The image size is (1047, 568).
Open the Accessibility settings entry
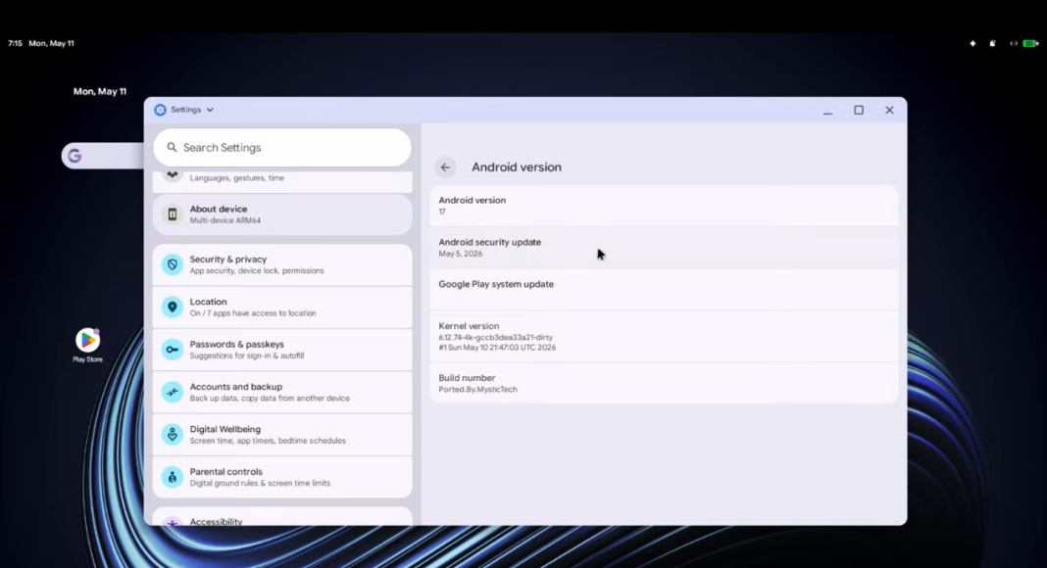pyautogui.click(x=281, y=517)
